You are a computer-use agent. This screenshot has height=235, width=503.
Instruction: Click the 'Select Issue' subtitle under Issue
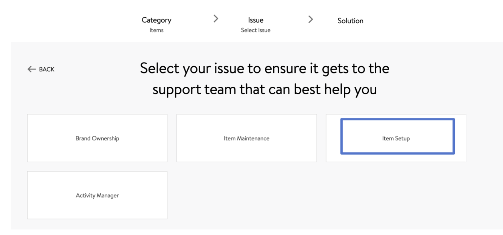click(256, 30)
